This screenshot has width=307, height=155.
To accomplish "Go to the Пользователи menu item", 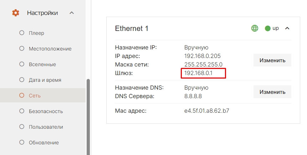I will (x=46, y=127).
